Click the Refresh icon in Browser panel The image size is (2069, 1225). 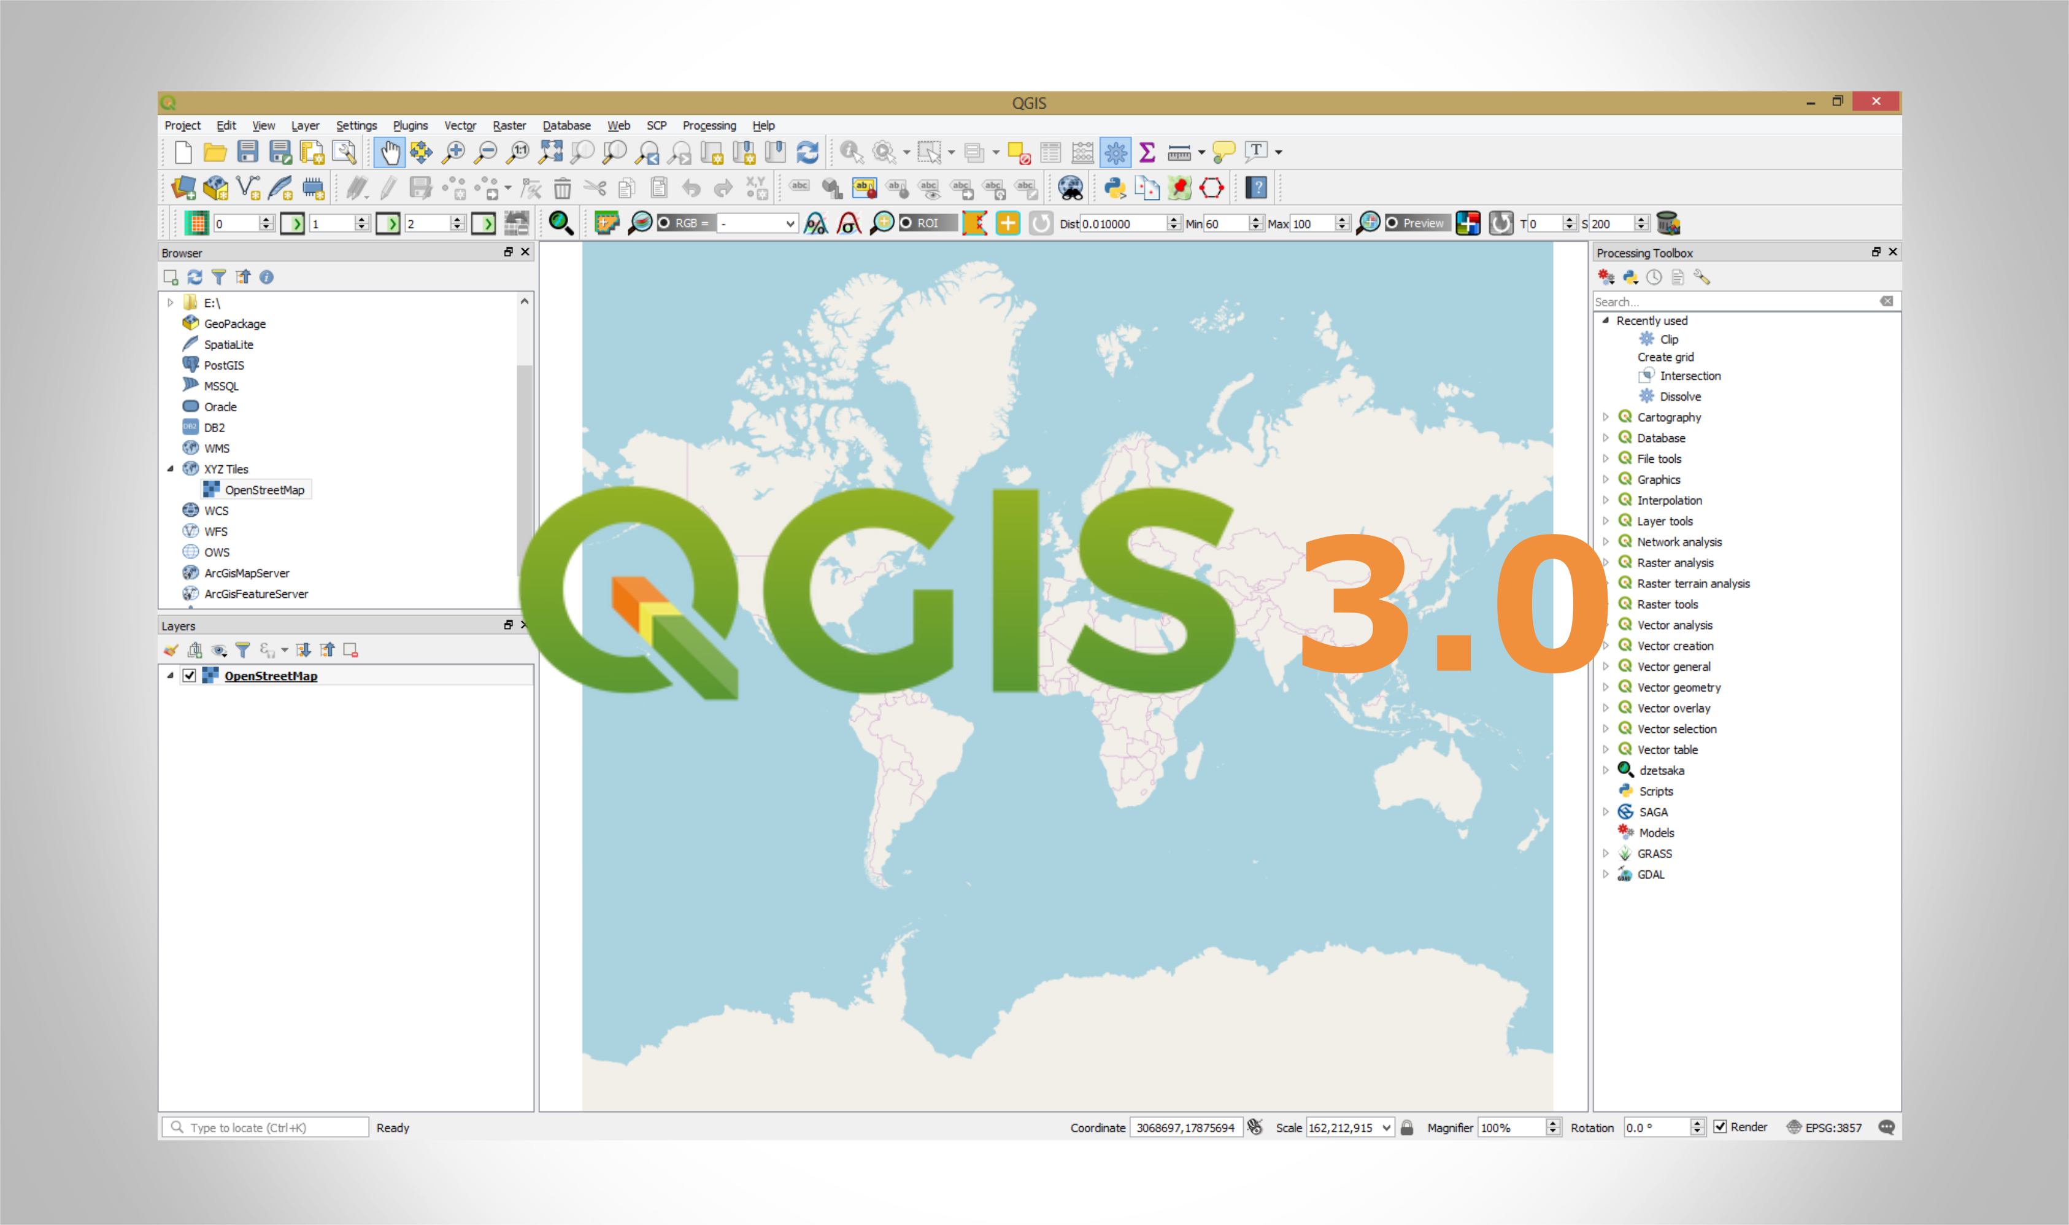(195, 277)
